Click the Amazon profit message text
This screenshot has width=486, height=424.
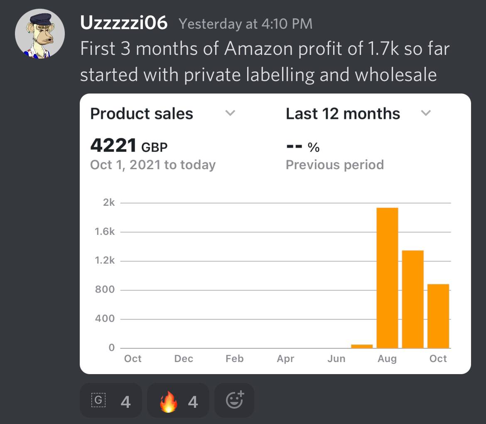(265, 62)
